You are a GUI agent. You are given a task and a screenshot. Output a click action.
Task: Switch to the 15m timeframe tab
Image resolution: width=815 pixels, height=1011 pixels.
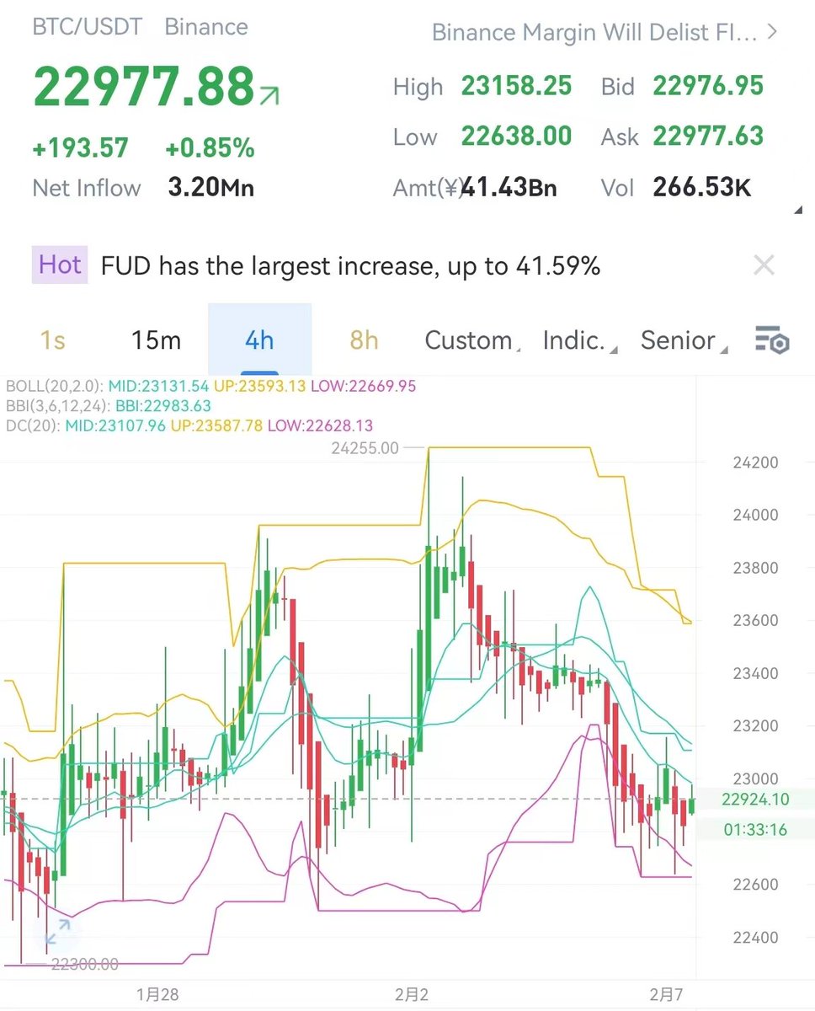coord(156,340)
